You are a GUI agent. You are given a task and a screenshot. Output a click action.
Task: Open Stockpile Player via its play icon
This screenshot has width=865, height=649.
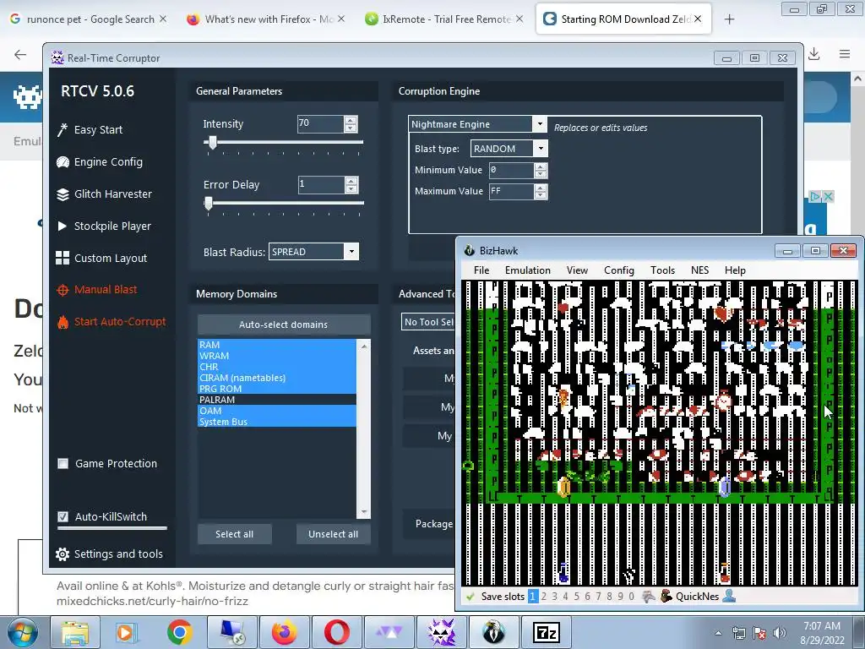point(63,226)
